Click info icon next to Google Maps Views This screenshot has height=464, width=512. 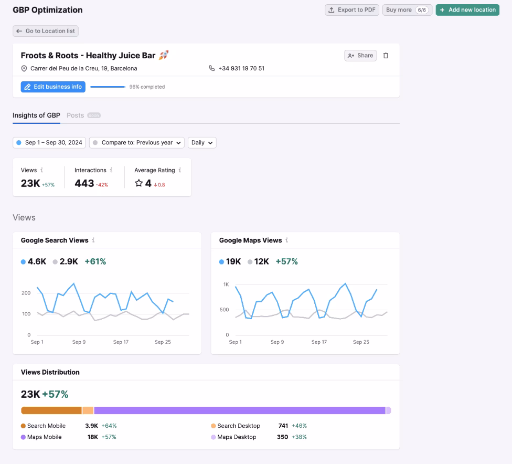click(x=286, y=240)
